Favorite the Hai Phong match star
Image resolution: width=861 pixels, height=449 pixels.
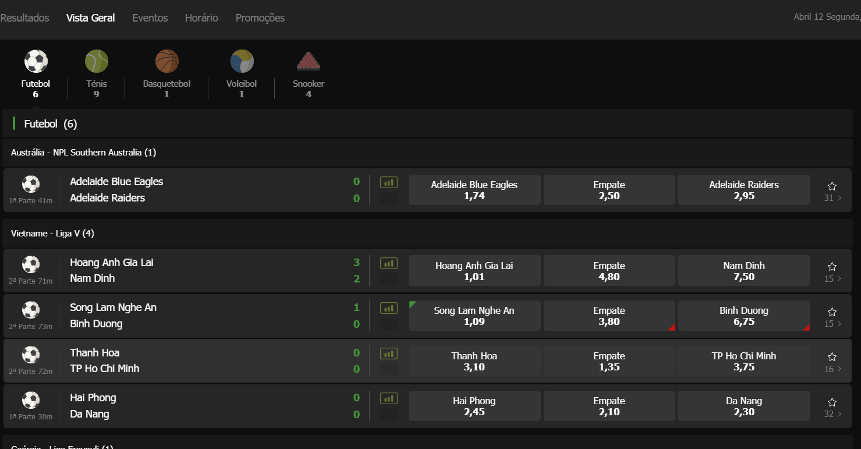pos(832,402)
